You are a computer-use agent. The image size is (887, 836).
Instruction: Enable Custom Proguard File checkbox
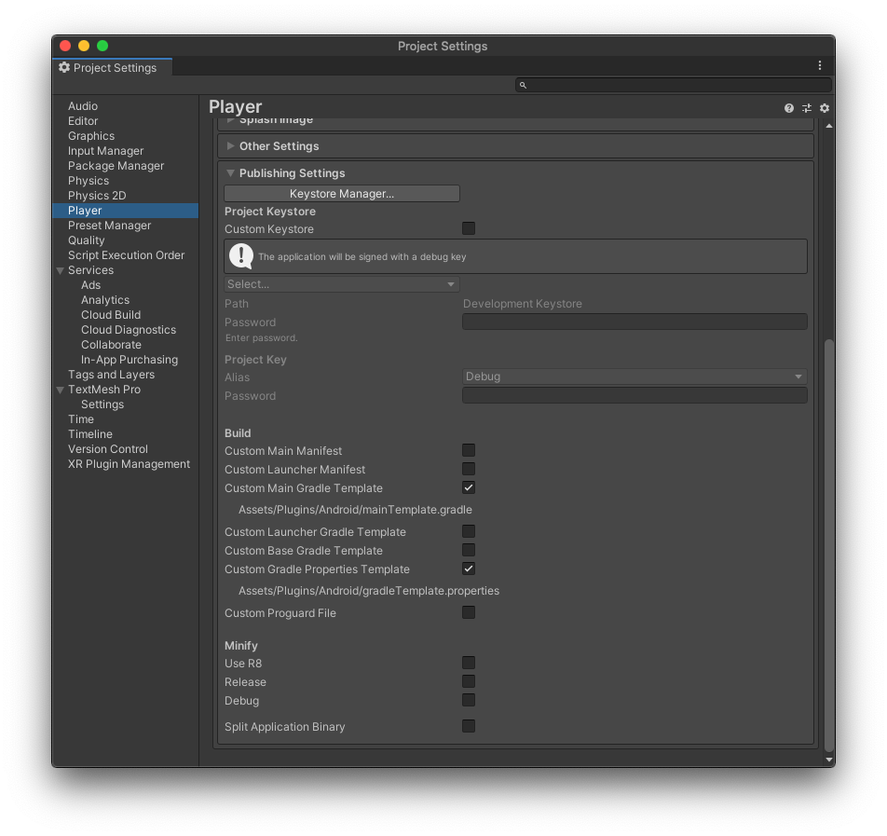pyautogui.click(x=469, y=612)
